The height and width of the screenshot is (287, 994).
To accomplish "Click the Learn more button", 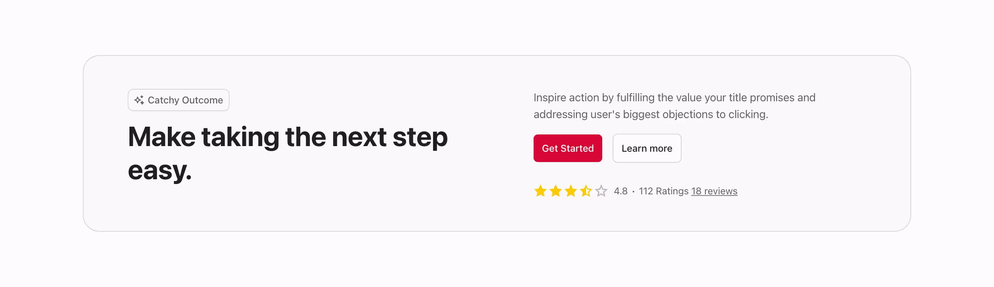I will point(647,148).
